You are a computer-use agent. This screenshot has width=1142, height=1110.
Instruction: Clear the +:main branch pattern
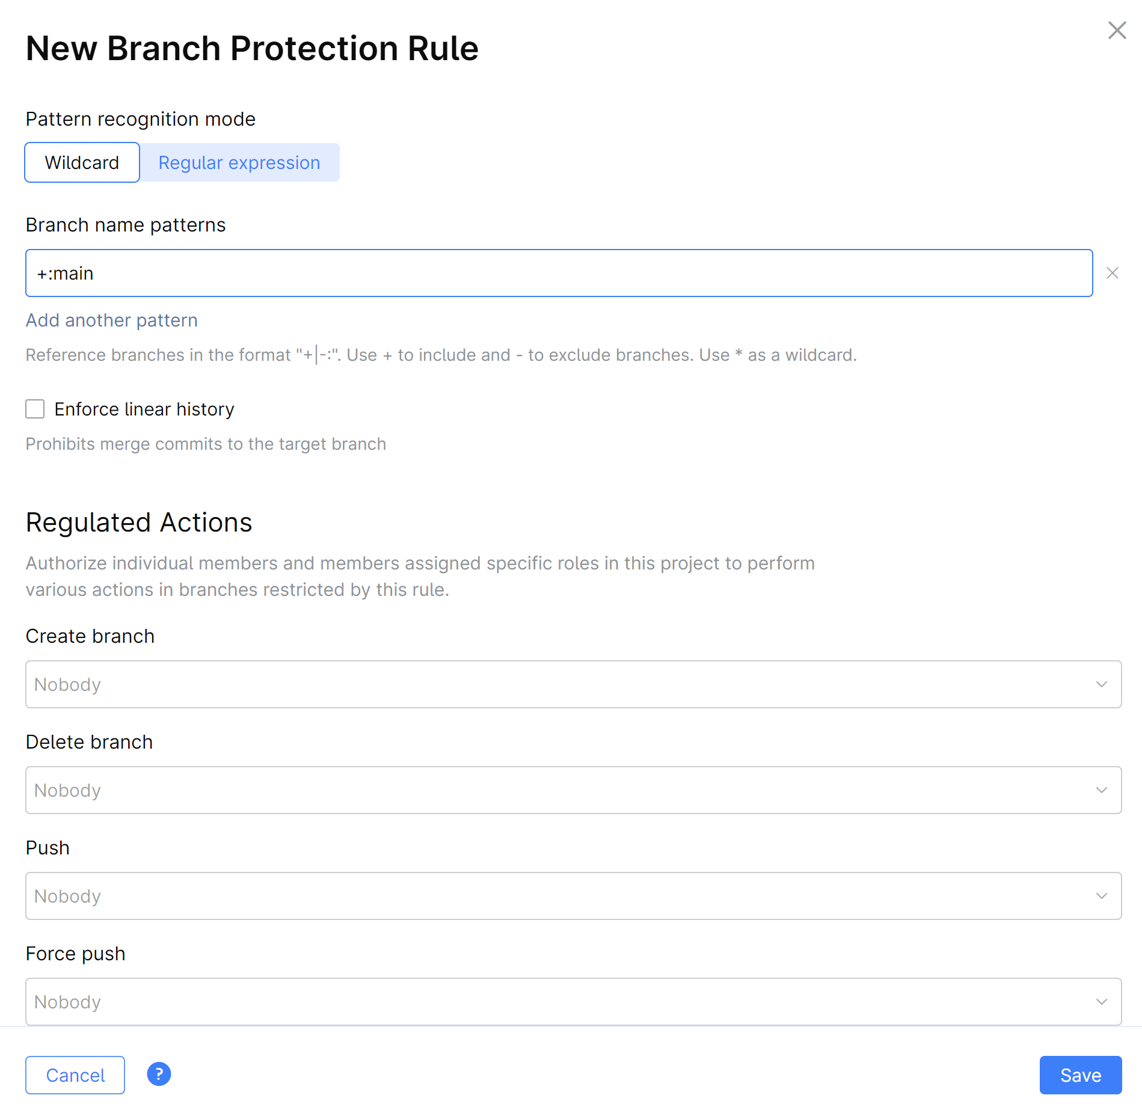coord(1111,273)
